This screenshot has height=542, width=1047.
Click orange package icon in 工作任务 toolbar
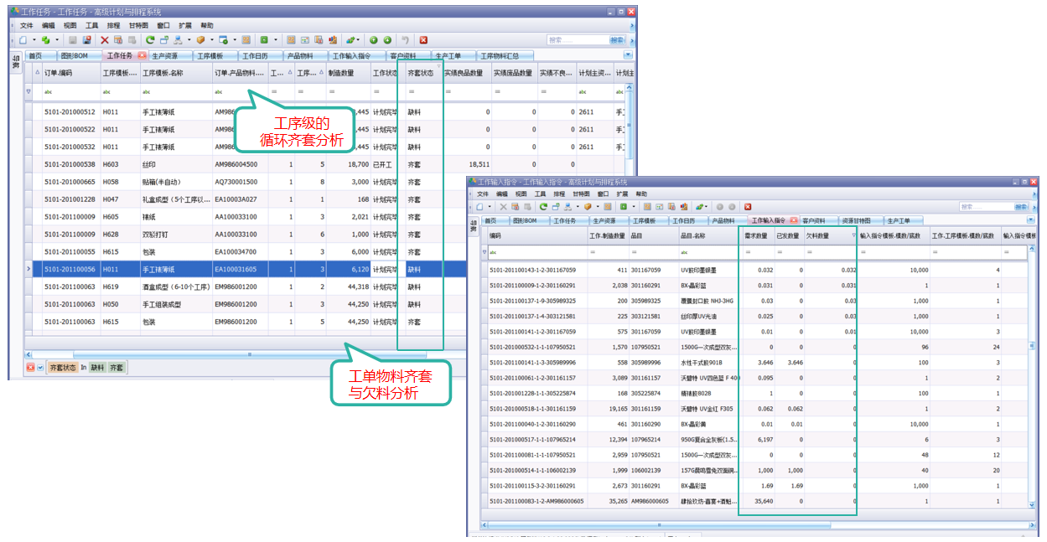coord(200,40)
